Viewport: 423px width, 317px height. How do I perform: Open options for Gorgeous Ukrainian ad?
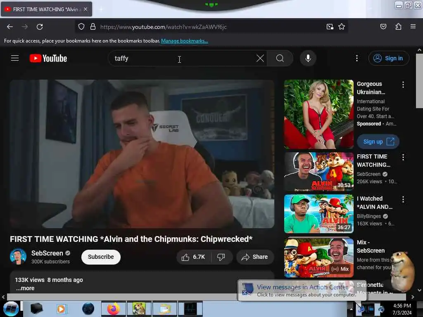tap(403, 85)
